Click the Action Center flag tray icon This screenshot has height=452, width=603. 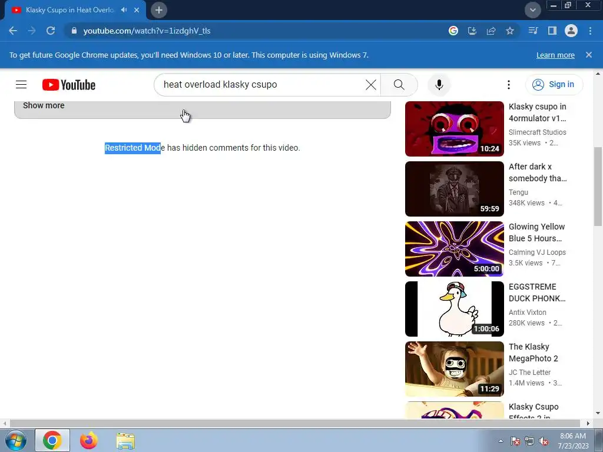(x=515, y=441)
